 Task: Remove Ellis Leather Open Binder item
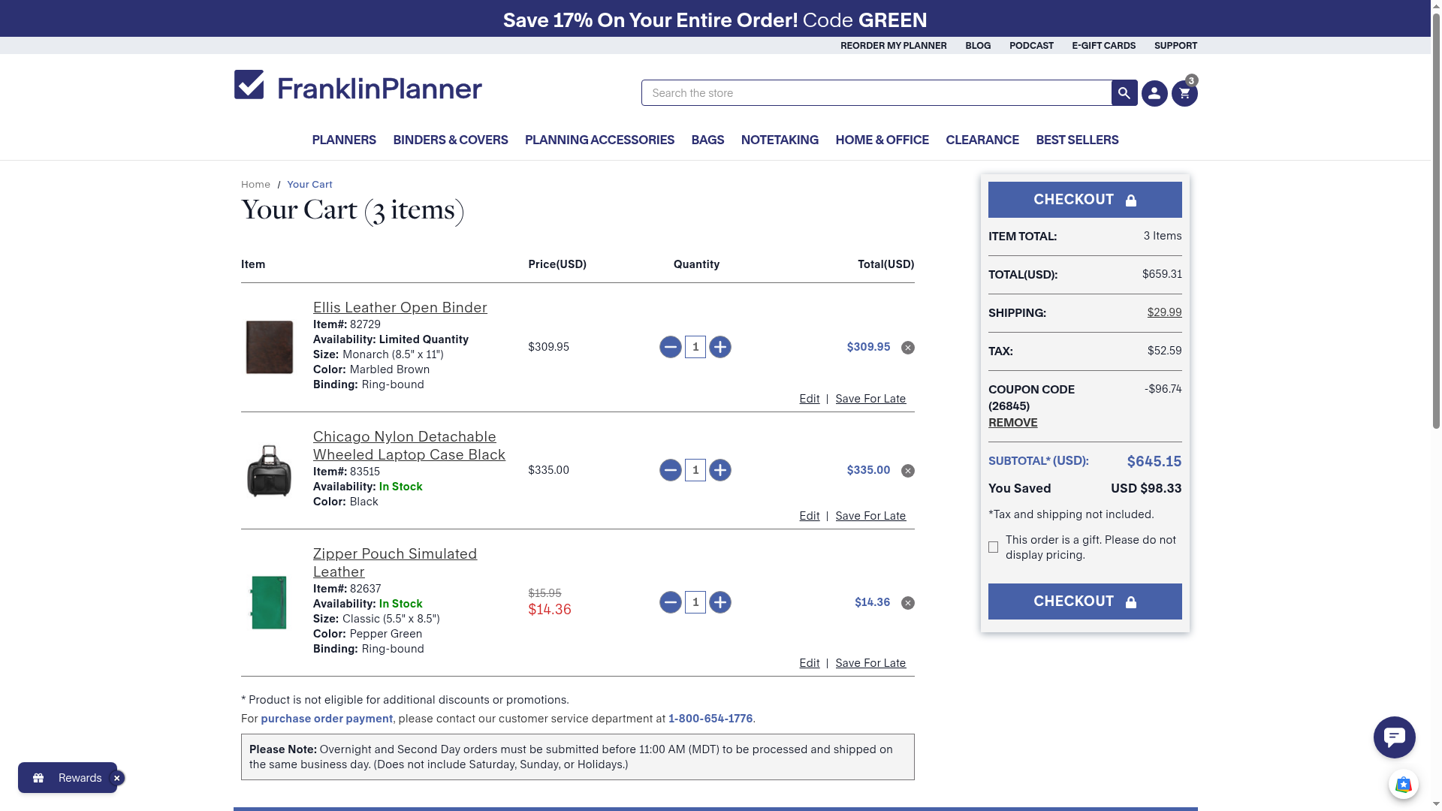point(907,348)
